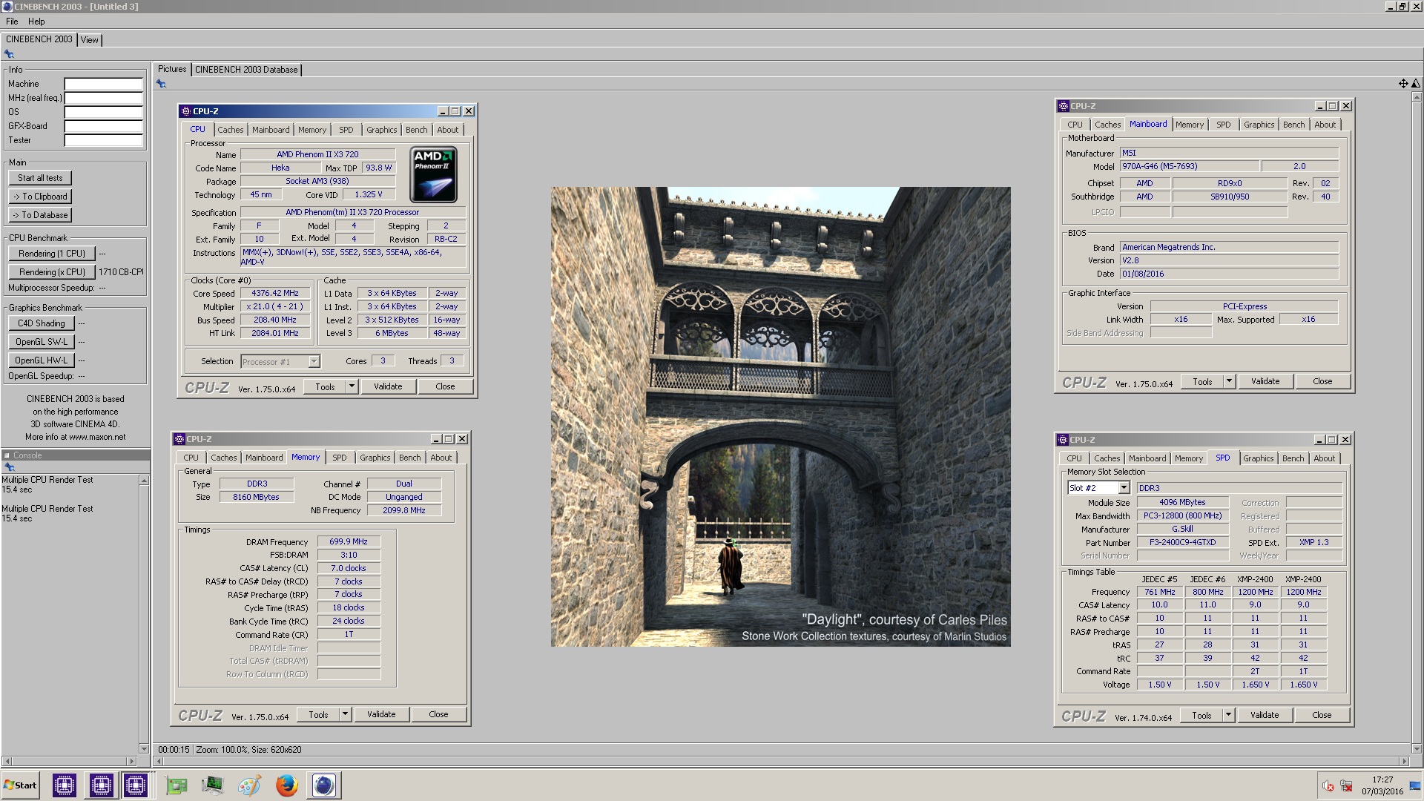Image resolution: width=1424 pixels, height=801 pixels.
Task: Click Validate in the CPU-Z CPU window
Action: [388, 386]
